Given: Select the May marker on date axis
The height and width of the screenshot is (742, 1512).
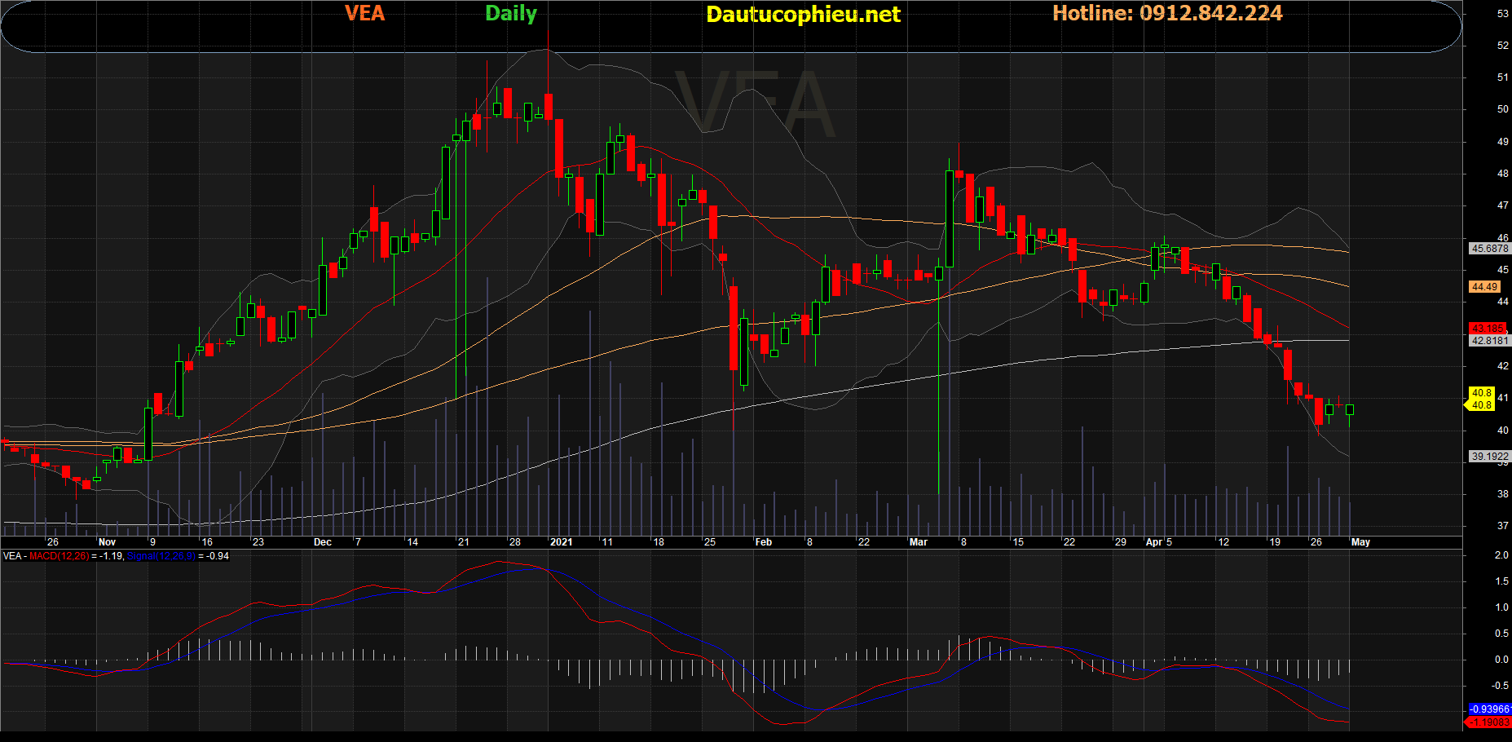Looking at the screenshot, I should [1360, 542].
